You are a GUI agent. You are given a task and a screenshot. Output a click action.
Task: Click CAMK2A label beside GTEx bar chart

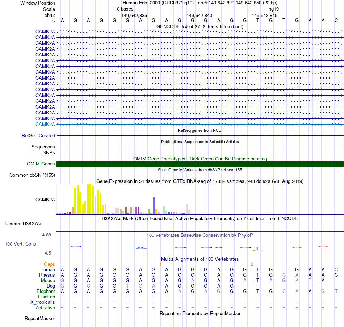pyautogui.click(x=45, y=200)
